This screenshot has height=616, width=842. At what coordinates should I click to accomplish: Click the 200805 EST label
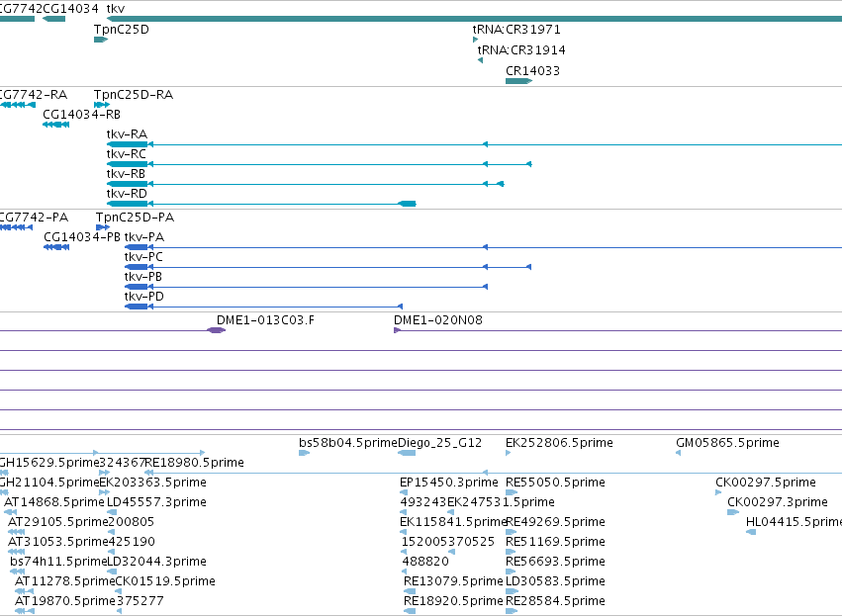tap(131, 521)
